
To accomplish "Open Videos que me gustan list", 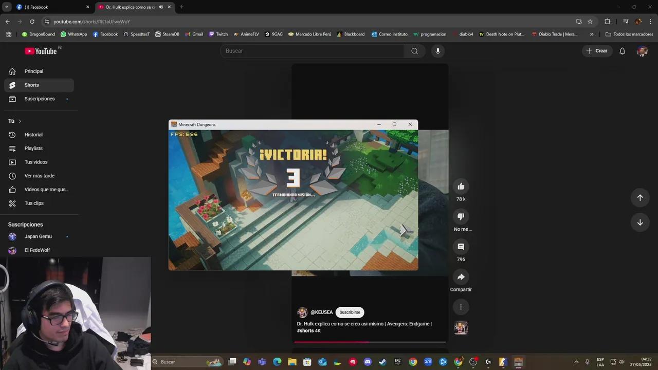I will 39,190.
